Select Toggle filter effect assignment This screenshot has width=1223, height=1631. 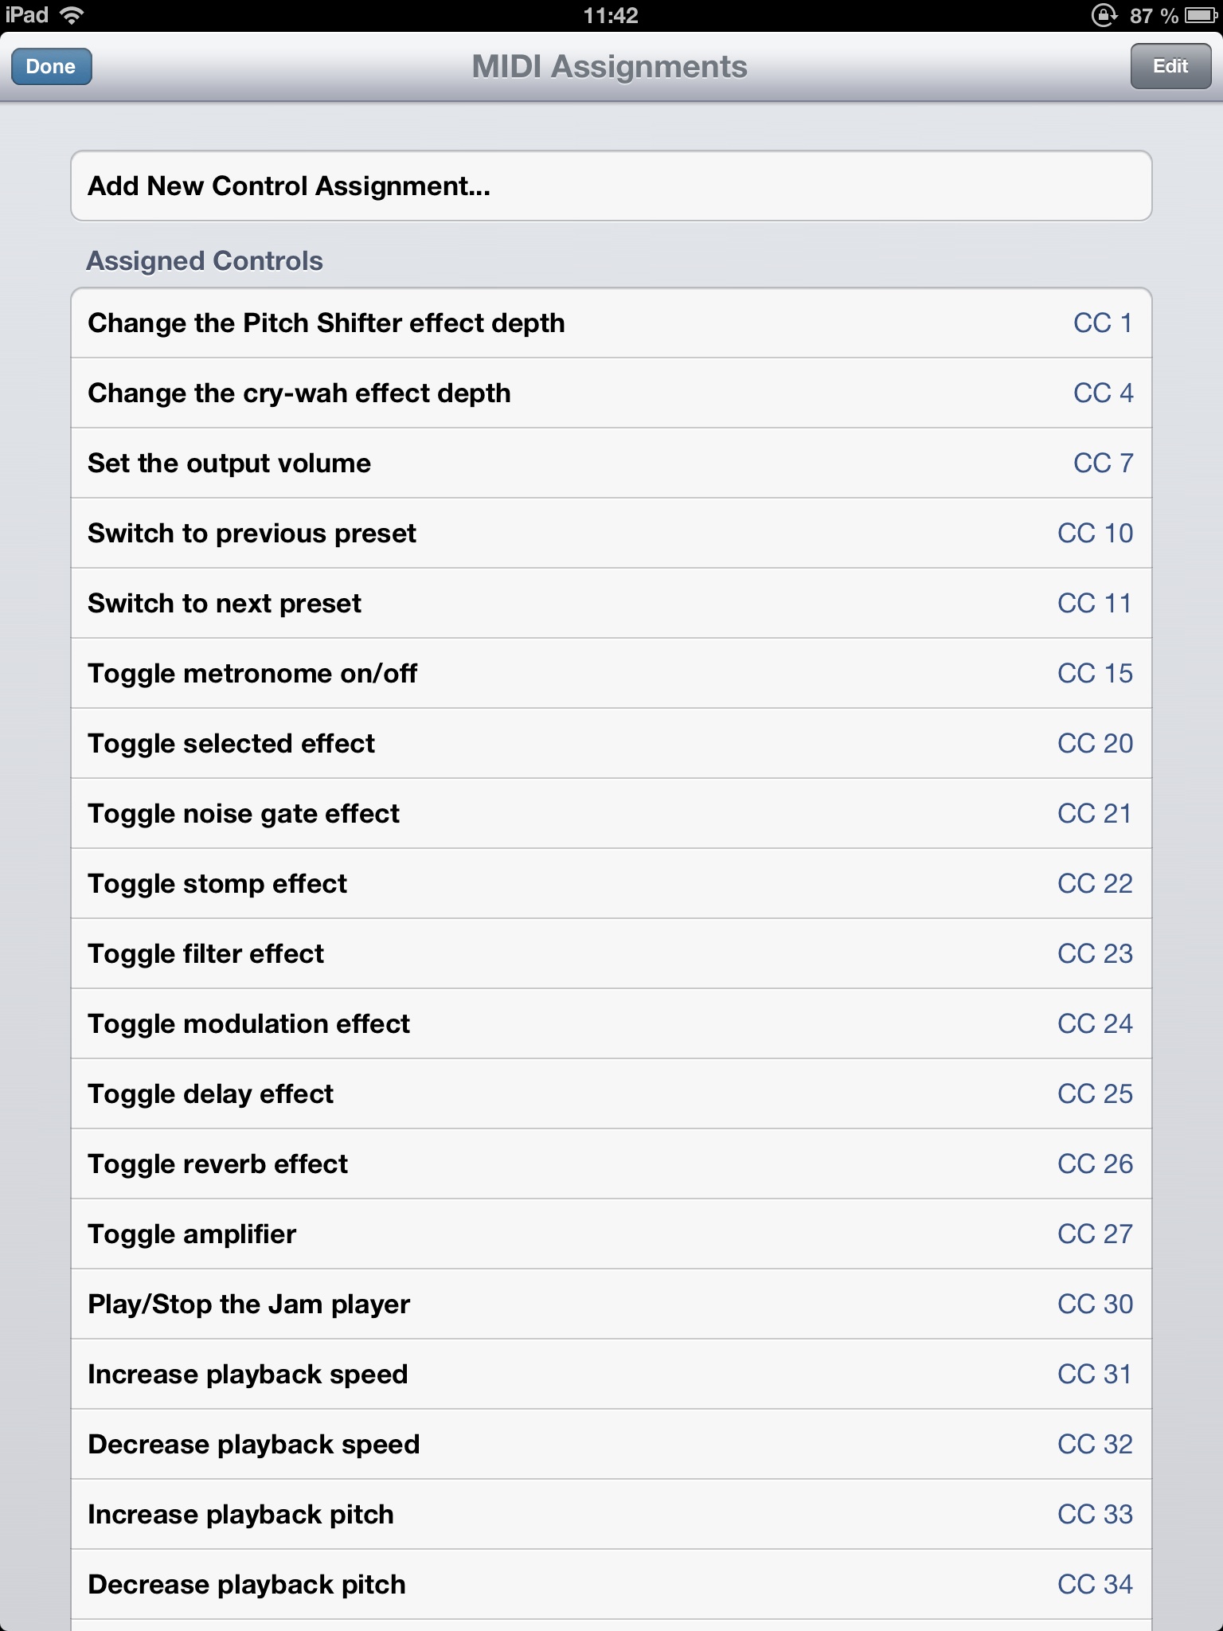point(611,953)
